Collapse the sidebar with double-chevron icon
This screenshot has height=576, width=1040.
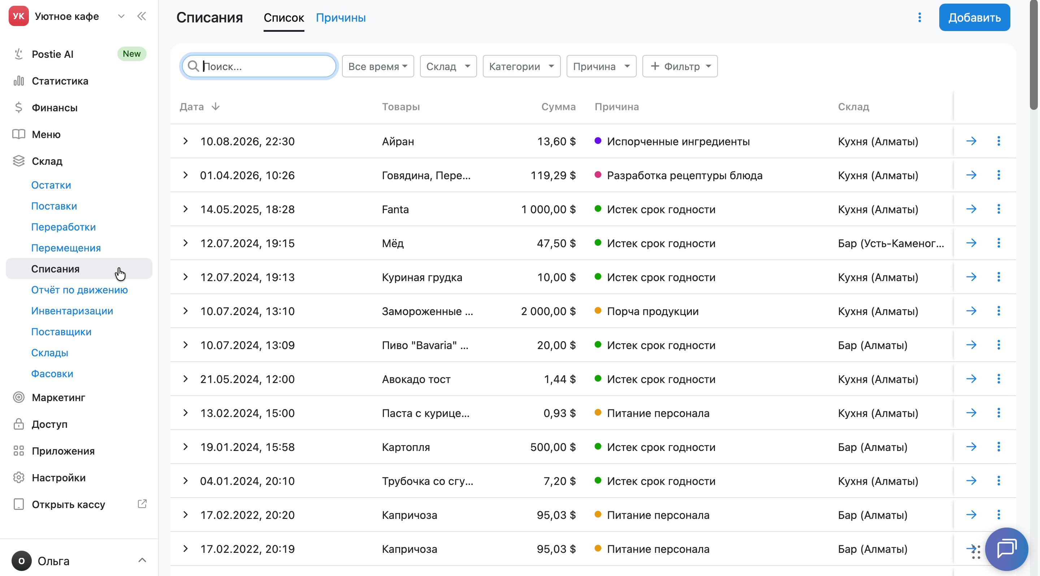141,17
